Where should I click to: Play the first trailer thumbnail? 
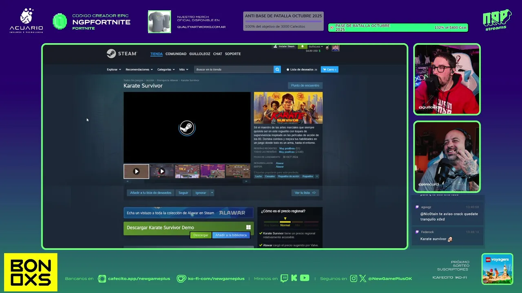136,171
